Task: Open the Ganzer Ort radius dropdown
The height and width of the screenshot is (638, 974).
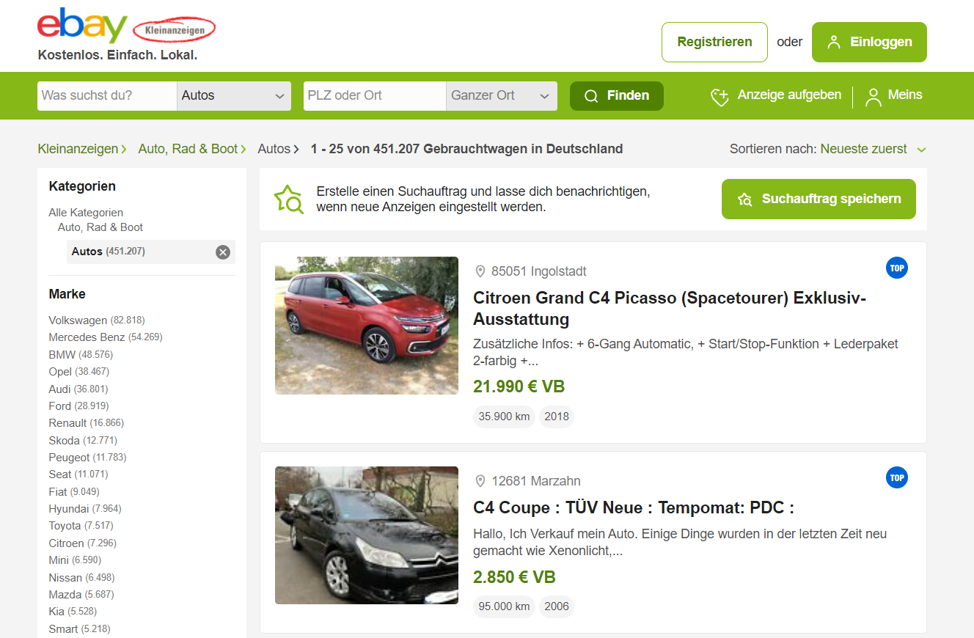Action: (x=502, y=96)
